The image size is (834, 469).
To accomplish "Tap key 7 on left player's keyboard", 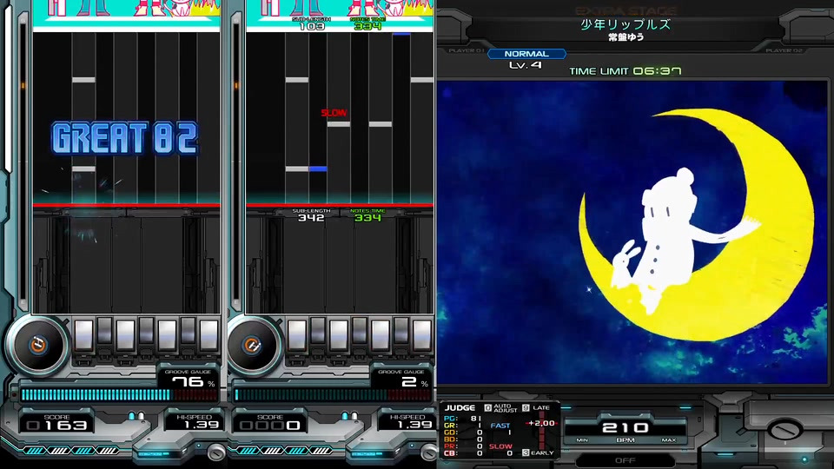I will click(x=208, y=335).
